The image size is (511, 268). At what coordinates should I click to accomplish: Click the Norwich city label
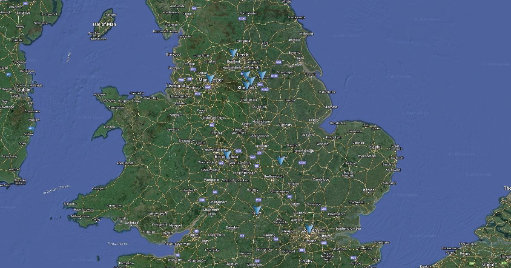[x=376, y=146]
